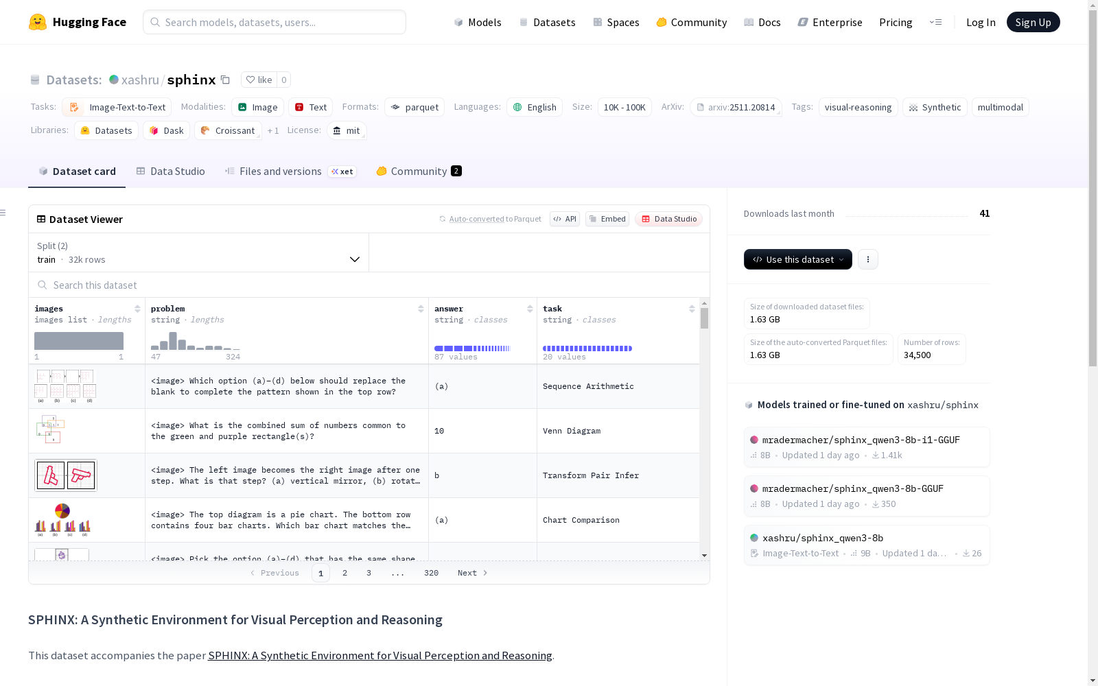The height and width of the screenshot is (686, 1098).
Task: Switch to the Dataset card tab
Action: click(x=77, y=171)
